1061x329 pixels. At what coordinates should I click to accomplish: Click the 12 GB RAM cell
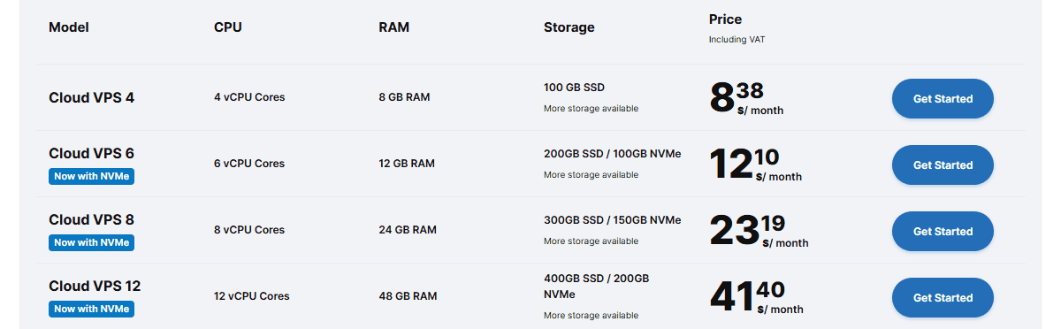coord(407,164)
